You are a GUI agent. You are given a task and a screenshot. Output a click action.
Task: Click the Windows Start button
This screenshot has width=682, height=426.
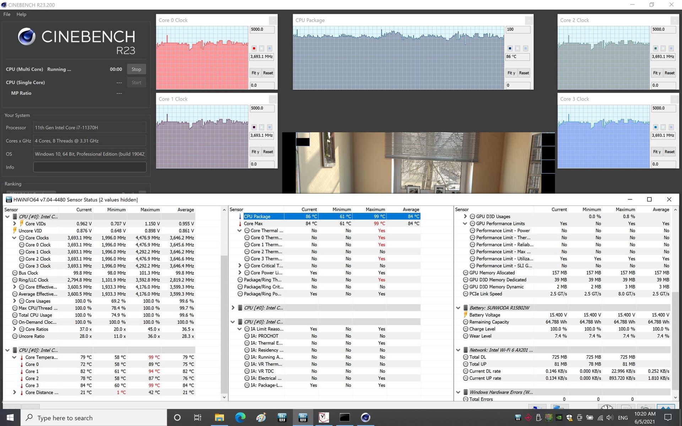10,417
